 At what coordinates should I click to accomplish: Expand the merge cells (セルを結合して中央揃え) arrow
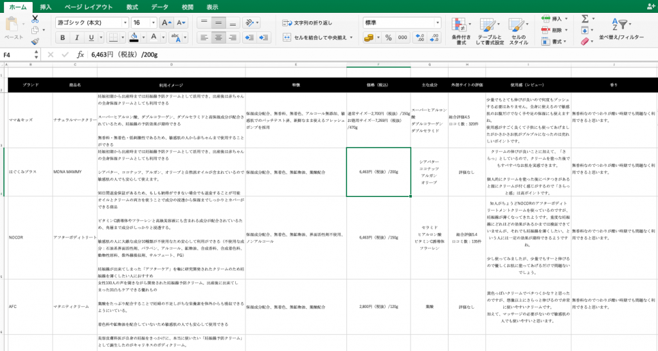coord(351,38)
